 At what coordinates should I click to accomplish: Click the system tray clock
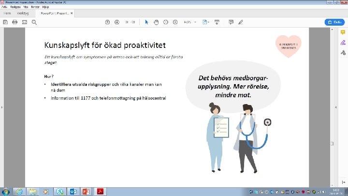[x=335, y=192]
